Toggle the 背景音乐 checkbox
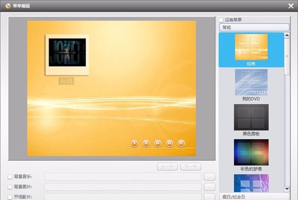The image size is (298, 200). [10, 177]
